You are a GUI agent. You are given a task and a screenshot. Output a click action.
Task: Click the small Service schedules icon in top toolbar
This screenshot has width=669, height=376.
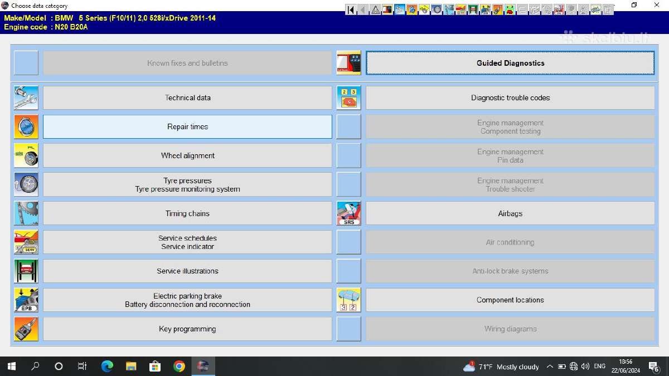click(x=460, y=9)
